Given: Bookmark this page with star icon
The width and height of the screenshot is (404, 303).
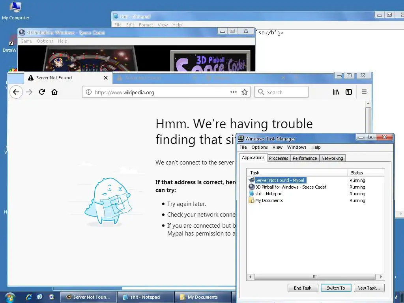Looking at the screenshot, I should click(x=245, y=92).
